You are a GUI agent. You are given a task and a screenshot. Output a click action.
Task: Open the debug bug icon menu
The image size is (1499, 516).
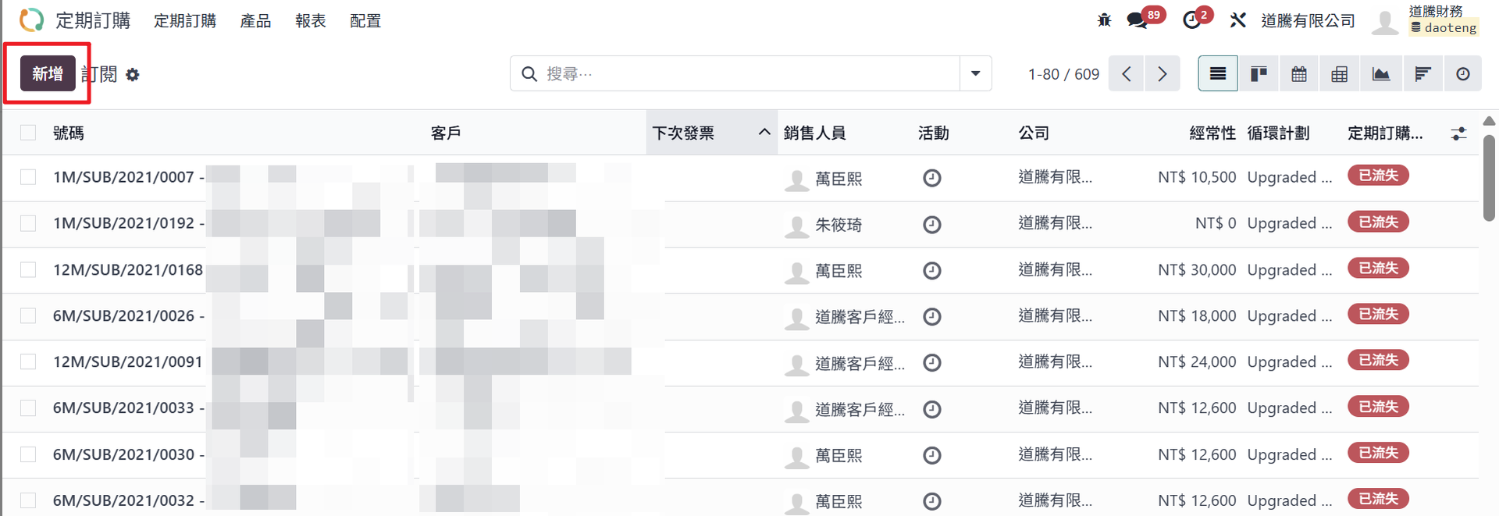pyautogui.click(x=1104, y=20)
